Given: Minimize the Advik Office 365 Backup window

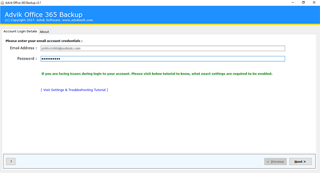Looking at the screenshot, I should (293, 3).
